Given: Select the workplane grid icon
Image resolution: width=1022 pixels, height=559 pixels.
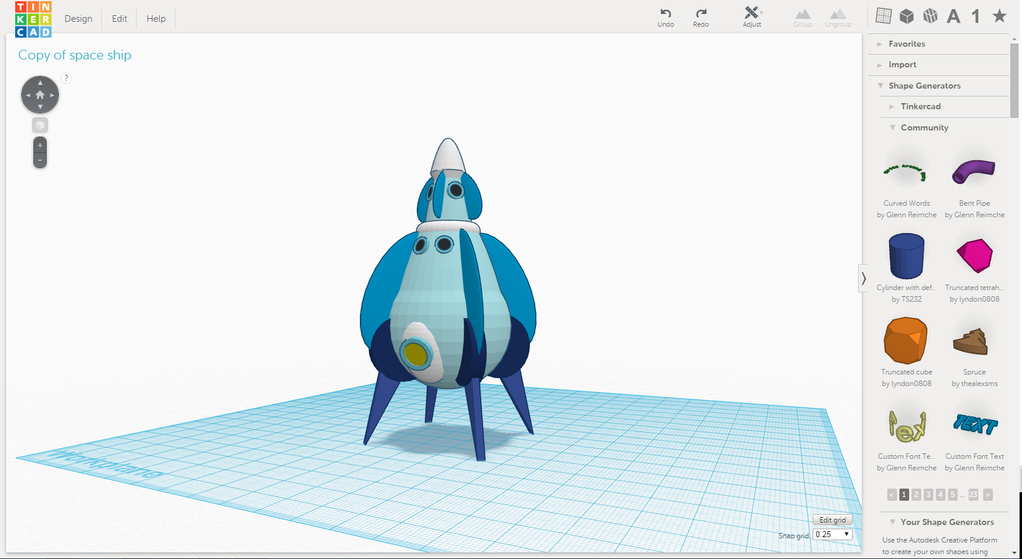Looking at the screenshot, I should 884,16.
